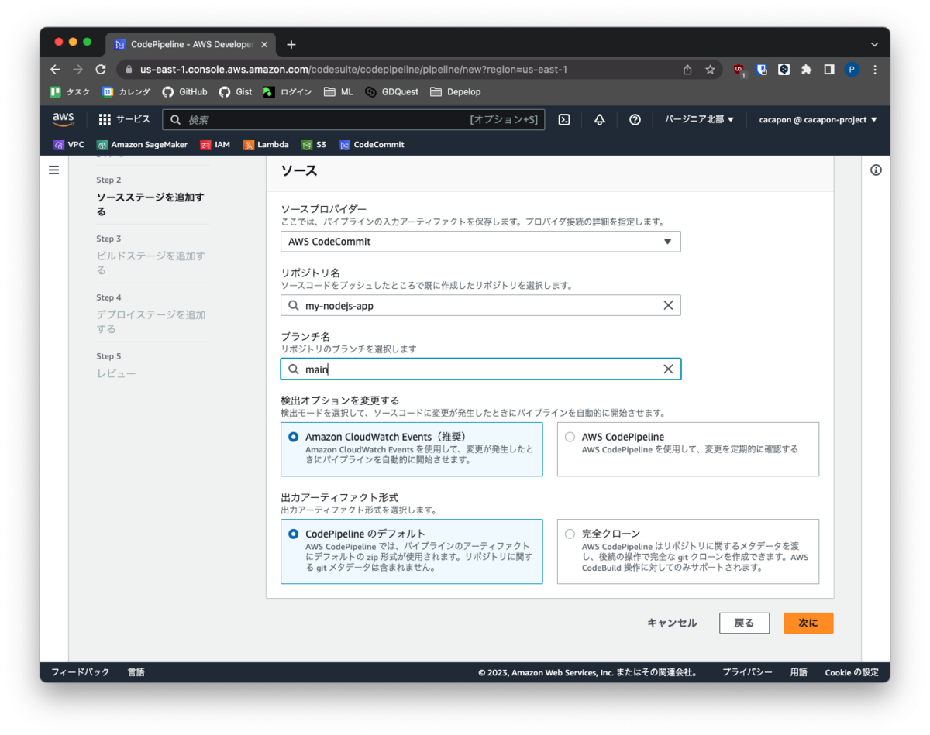
Task: Click the info icon on the right edge
Action: [876, 170]
